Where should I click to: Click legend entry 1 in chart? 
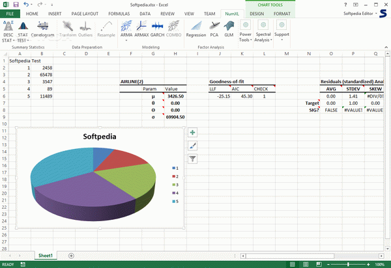[175, 168]
